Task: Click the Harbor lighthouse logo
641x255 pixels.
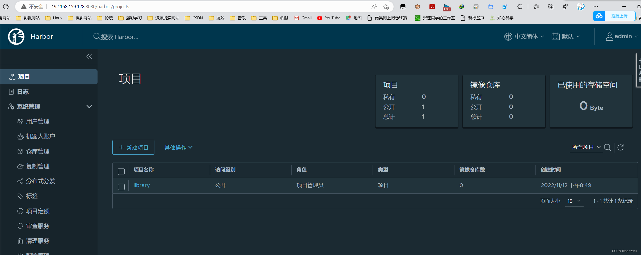Action: pos(16,37)
